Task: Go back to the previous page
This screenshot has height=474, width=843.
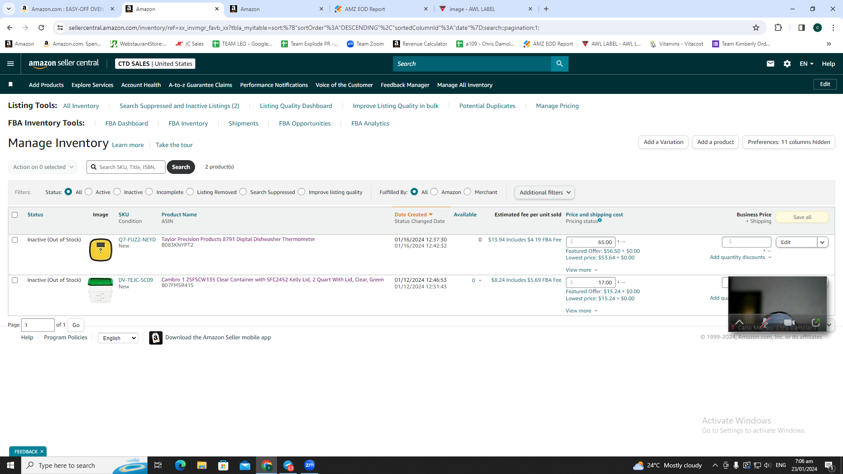Action: pyautogui.click(x=10, y=28)
